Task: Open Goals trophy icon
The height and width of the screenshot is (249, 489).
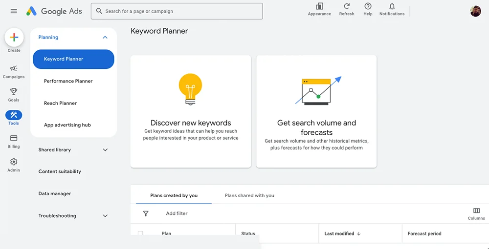Action: [x=14, y=92]
